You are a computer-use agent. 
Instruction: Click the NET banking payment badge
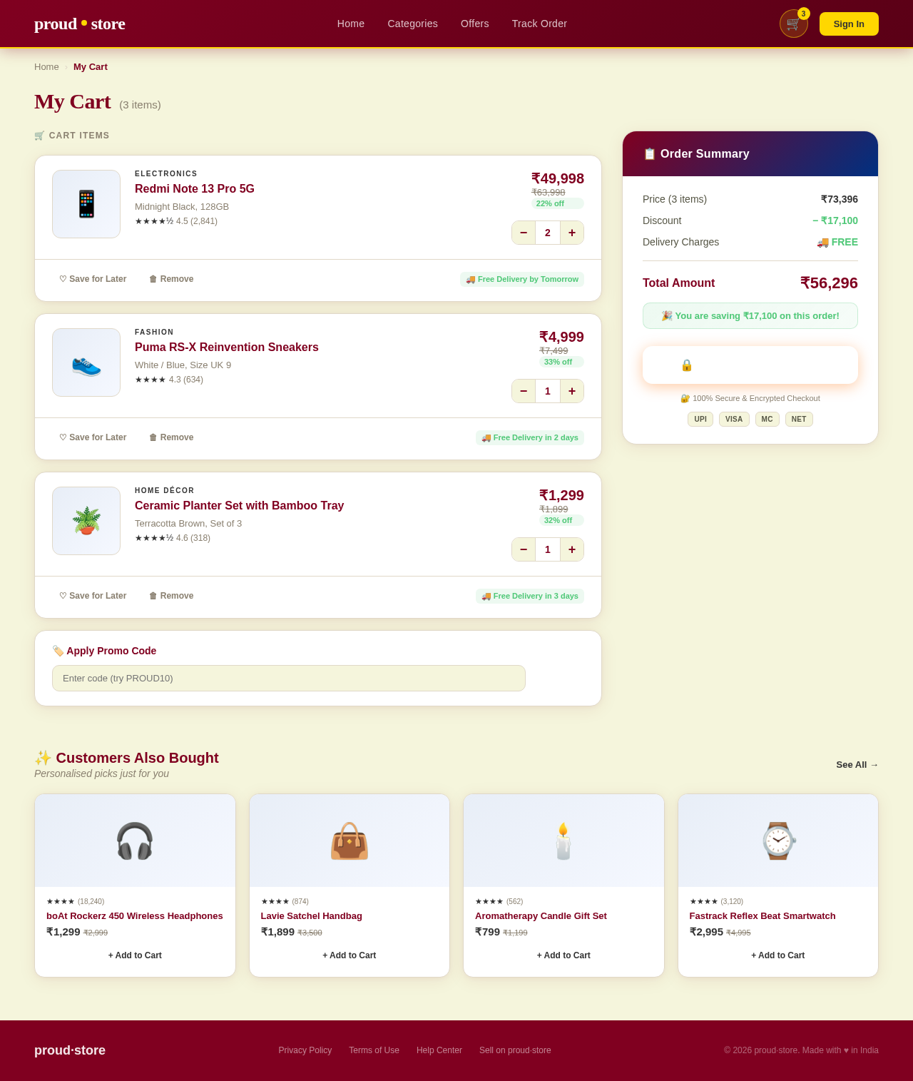click(798, 419)
